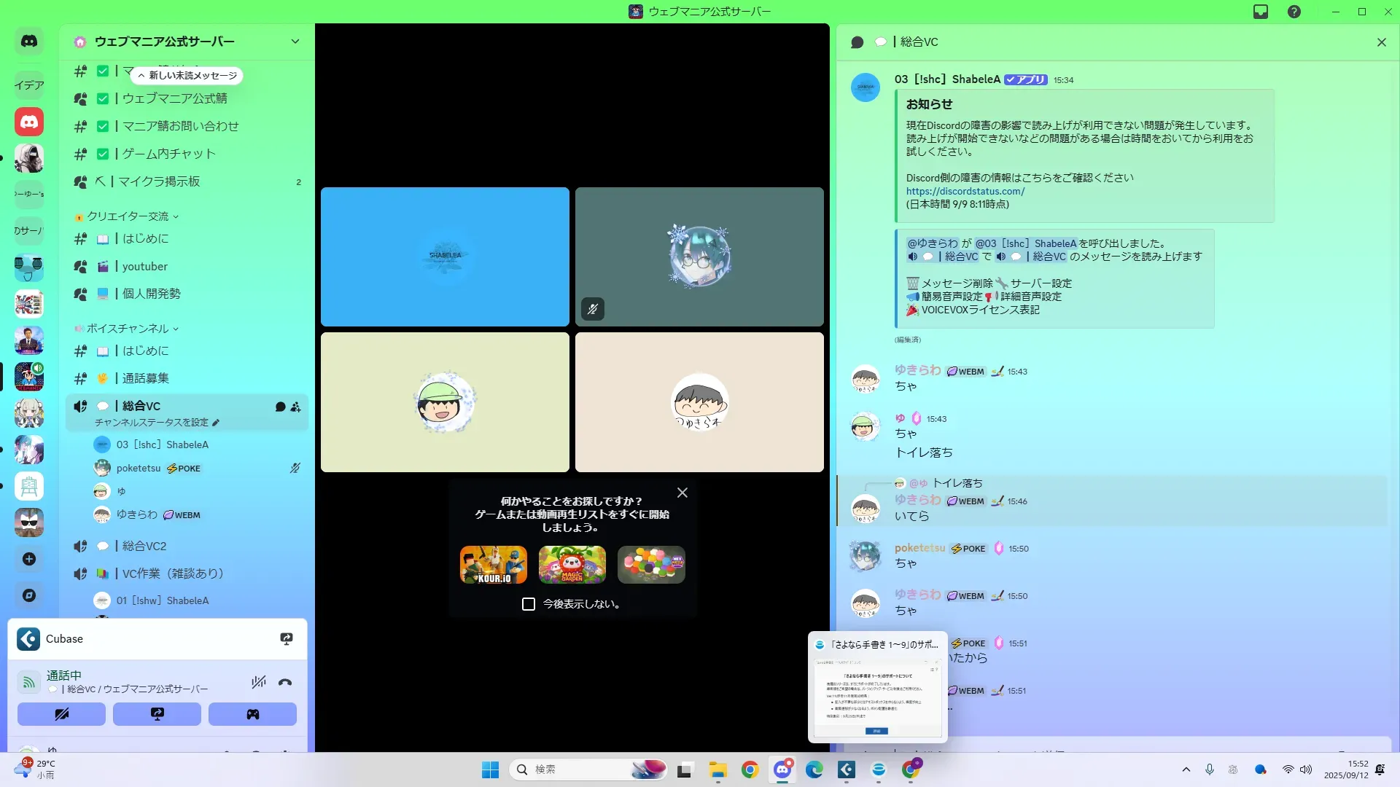Check the 今後表示しない checkbox
The height and width of the screenshot is (787, 1400).
coord(529,604)
